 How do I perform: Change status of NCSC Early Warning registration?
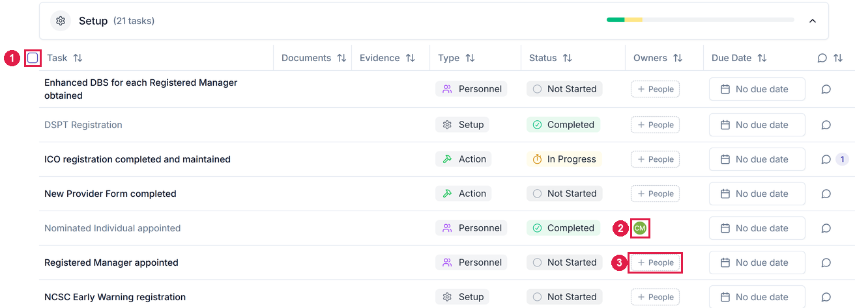click(564, 297)
